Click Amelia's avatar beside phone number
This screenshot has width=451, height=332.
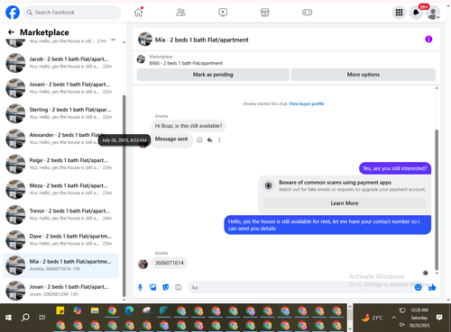coord(143,264)
